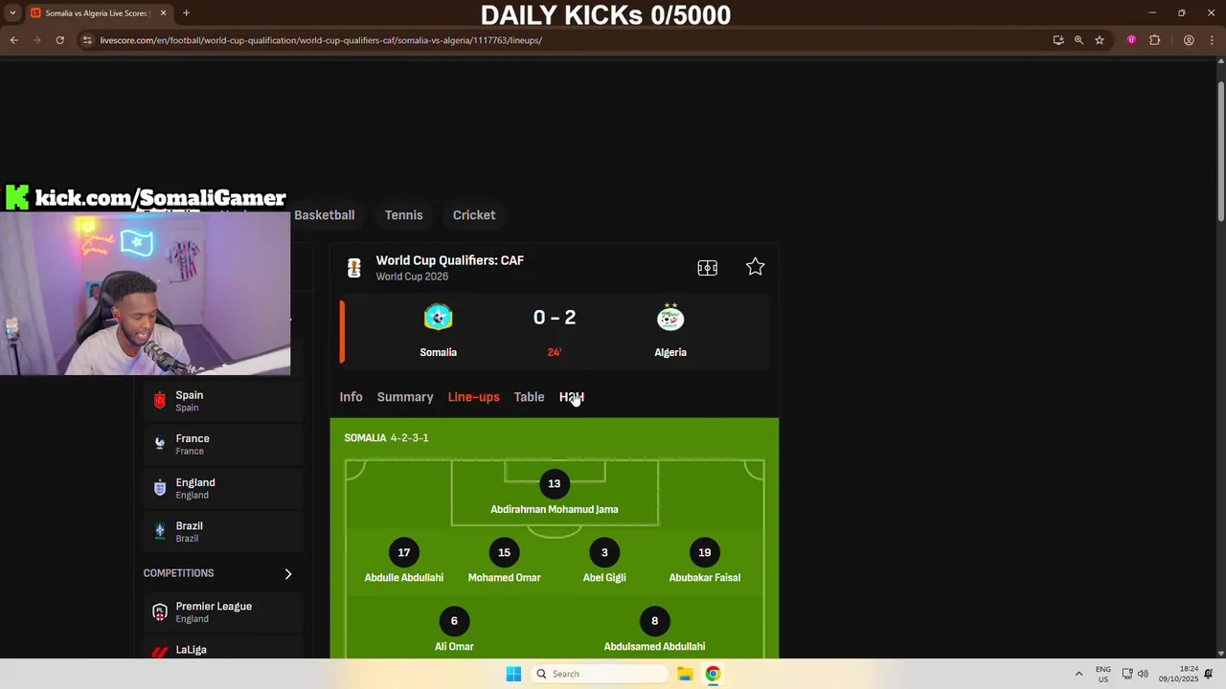Go back using the browser back arrow
The width and height of the screenshot is (1226, 689).
point(13,40)
